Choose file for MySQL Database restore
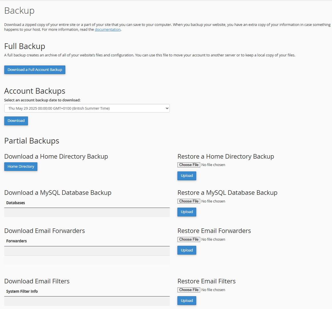Viewport: 332px width, 309px height. (x=189, y=201)
